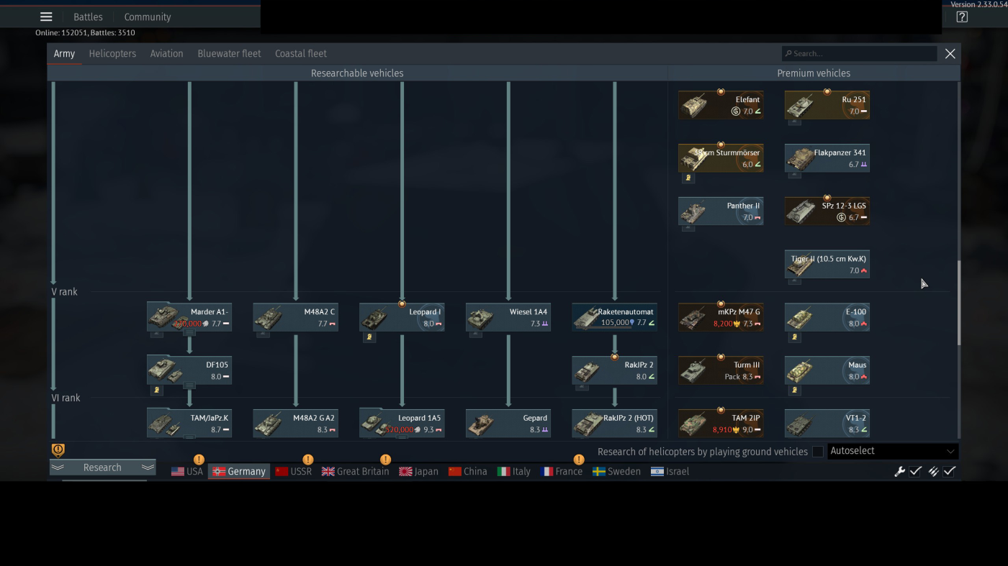Image resolution: width=1008 pixels, height=566 pixels.
Task: Focus the vehicle Search field
Action: [x=859, y=54]
